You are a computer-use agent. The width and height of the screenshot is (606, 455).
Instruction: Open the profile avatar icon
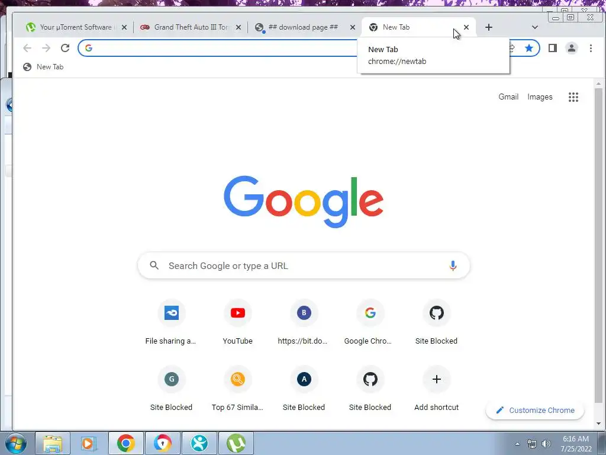[571, 48]
